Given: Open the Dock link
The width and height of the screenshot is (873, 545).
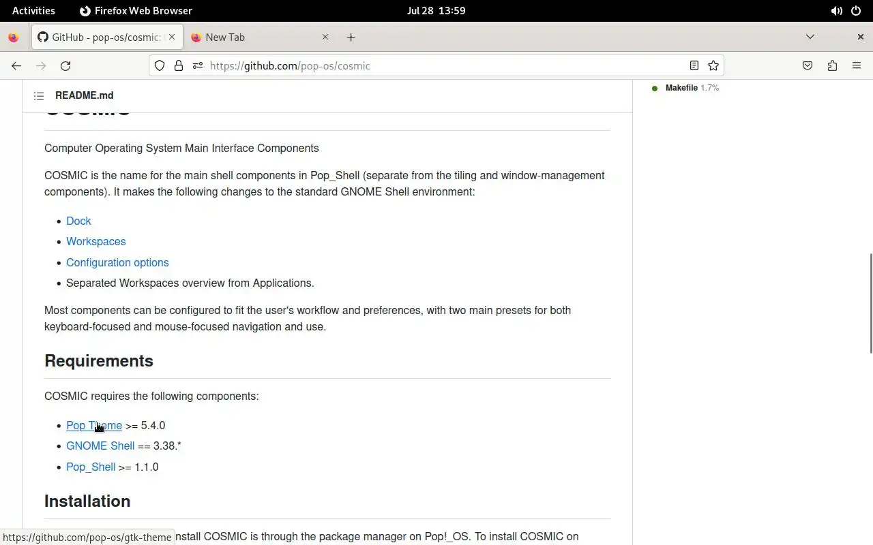Looking at the screenshot, I should pyautogui.click(x=78, y=221).
